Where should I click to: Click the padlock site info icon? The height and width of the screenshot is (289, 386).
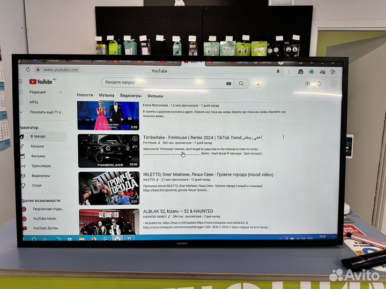(x=38, y=70)
